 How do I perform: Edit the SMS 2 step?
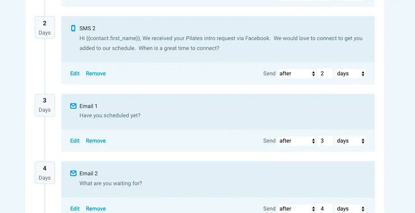pyautogui.click(x=75, y=74)
